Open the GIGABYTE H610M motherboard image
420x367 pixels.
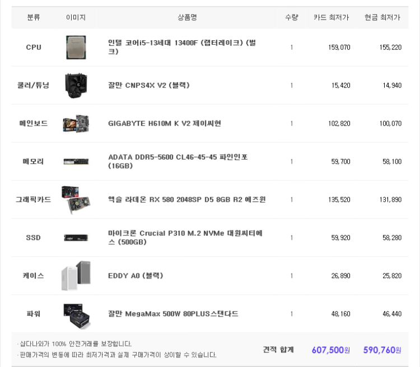76,124
